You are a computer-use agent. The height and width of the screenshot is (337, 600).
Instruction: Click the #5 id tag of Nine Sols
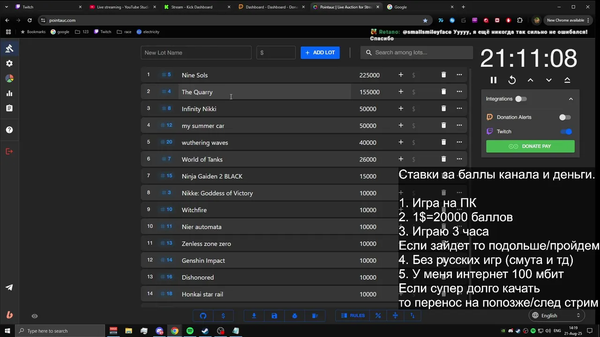[166, 75]
